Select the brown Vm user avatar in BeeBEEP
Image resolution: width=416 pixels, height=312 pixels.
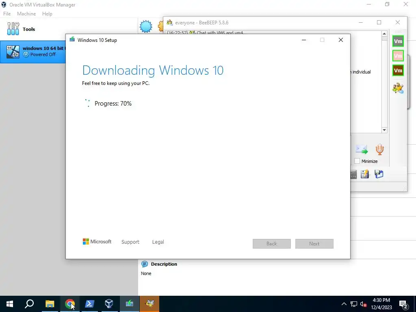pyautogui.click(x=398, y=70)
